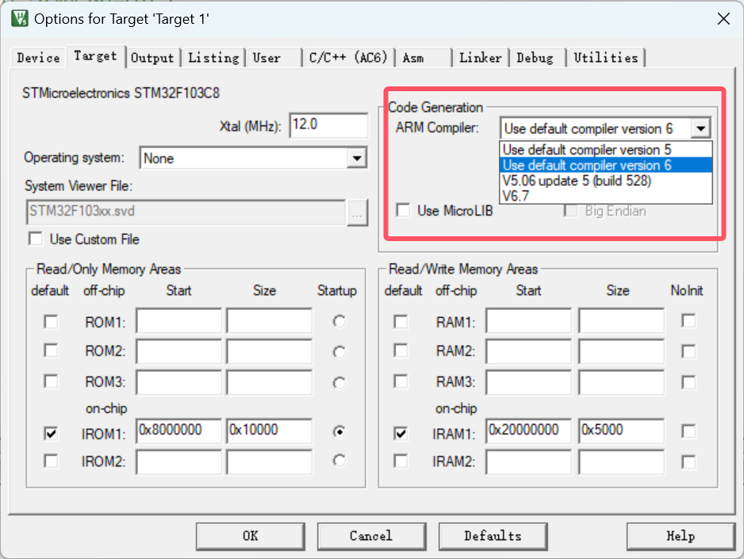Open the Linker tab

coord(480,58)
